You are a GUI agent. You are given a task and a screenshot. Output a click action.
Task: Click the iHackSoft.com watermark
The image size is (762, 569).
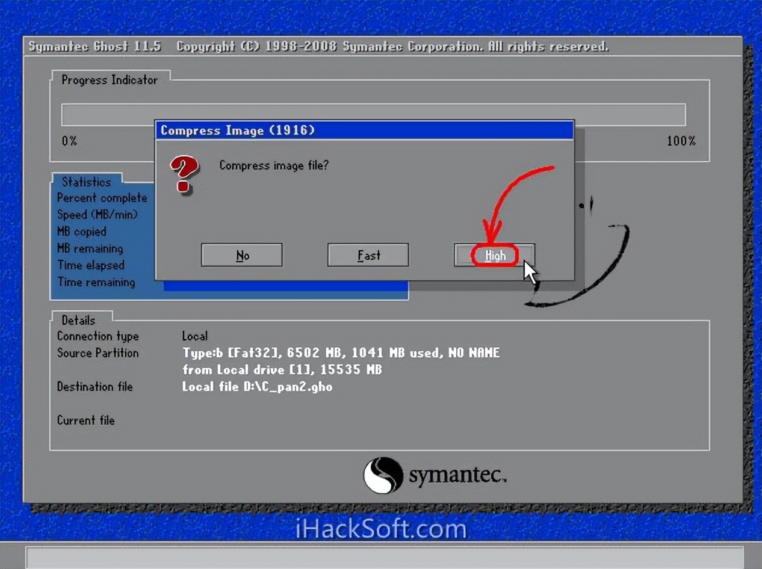point(381,529)
